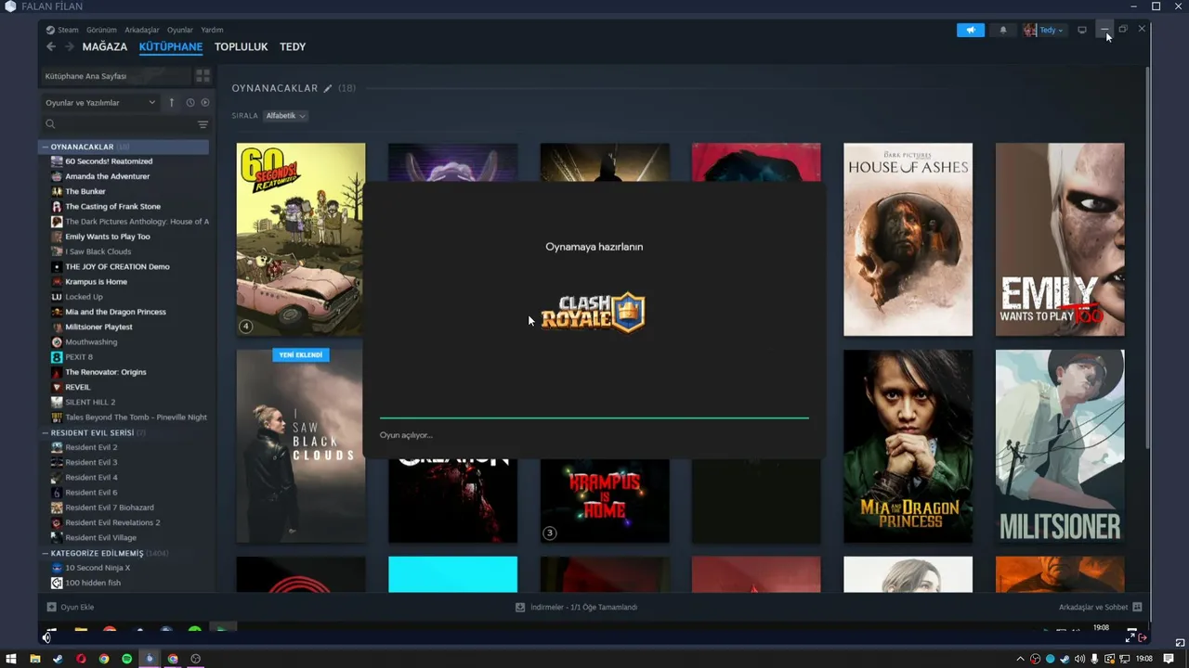Select Mouthwashing in the sidebar

[x=91, y=342]
